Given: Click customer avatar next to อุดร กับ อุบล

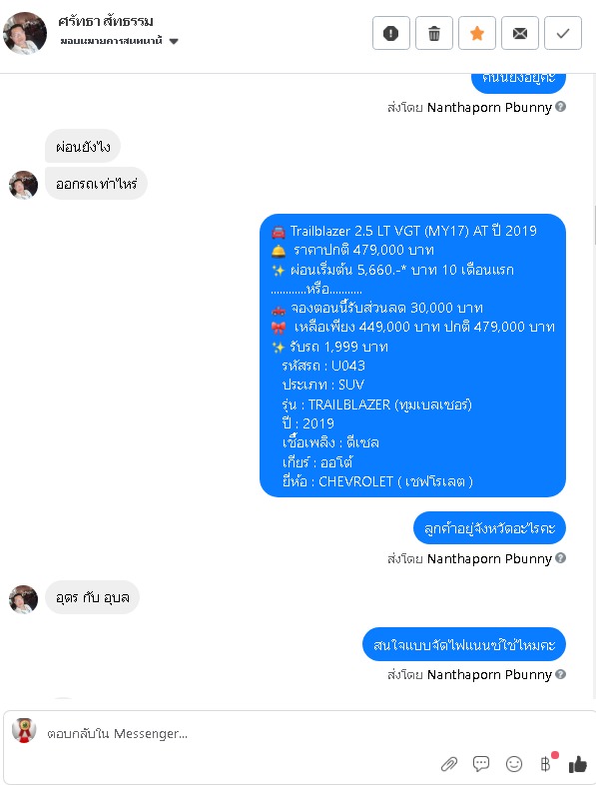Looking at the screenshot, I should click(x=24, y=599).
